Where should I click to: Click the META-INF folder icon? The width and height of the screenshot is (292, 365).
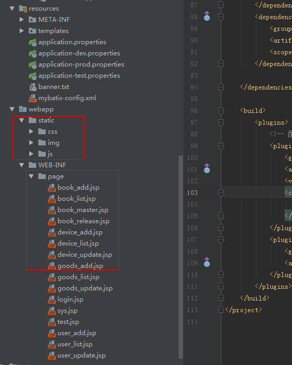[x=32, y=20]
